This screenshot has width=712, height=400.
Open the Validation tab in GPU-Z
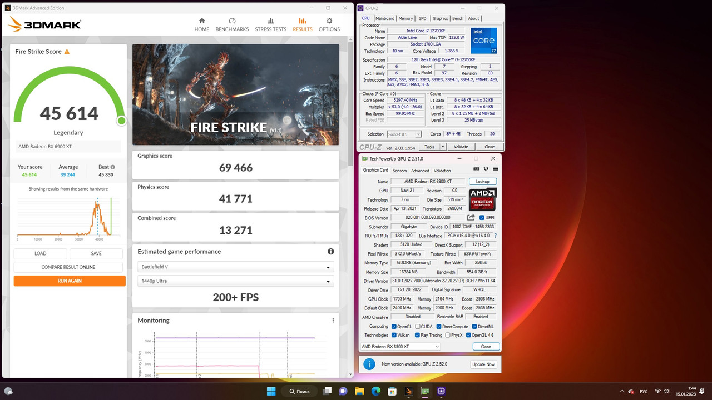(442, 171)
